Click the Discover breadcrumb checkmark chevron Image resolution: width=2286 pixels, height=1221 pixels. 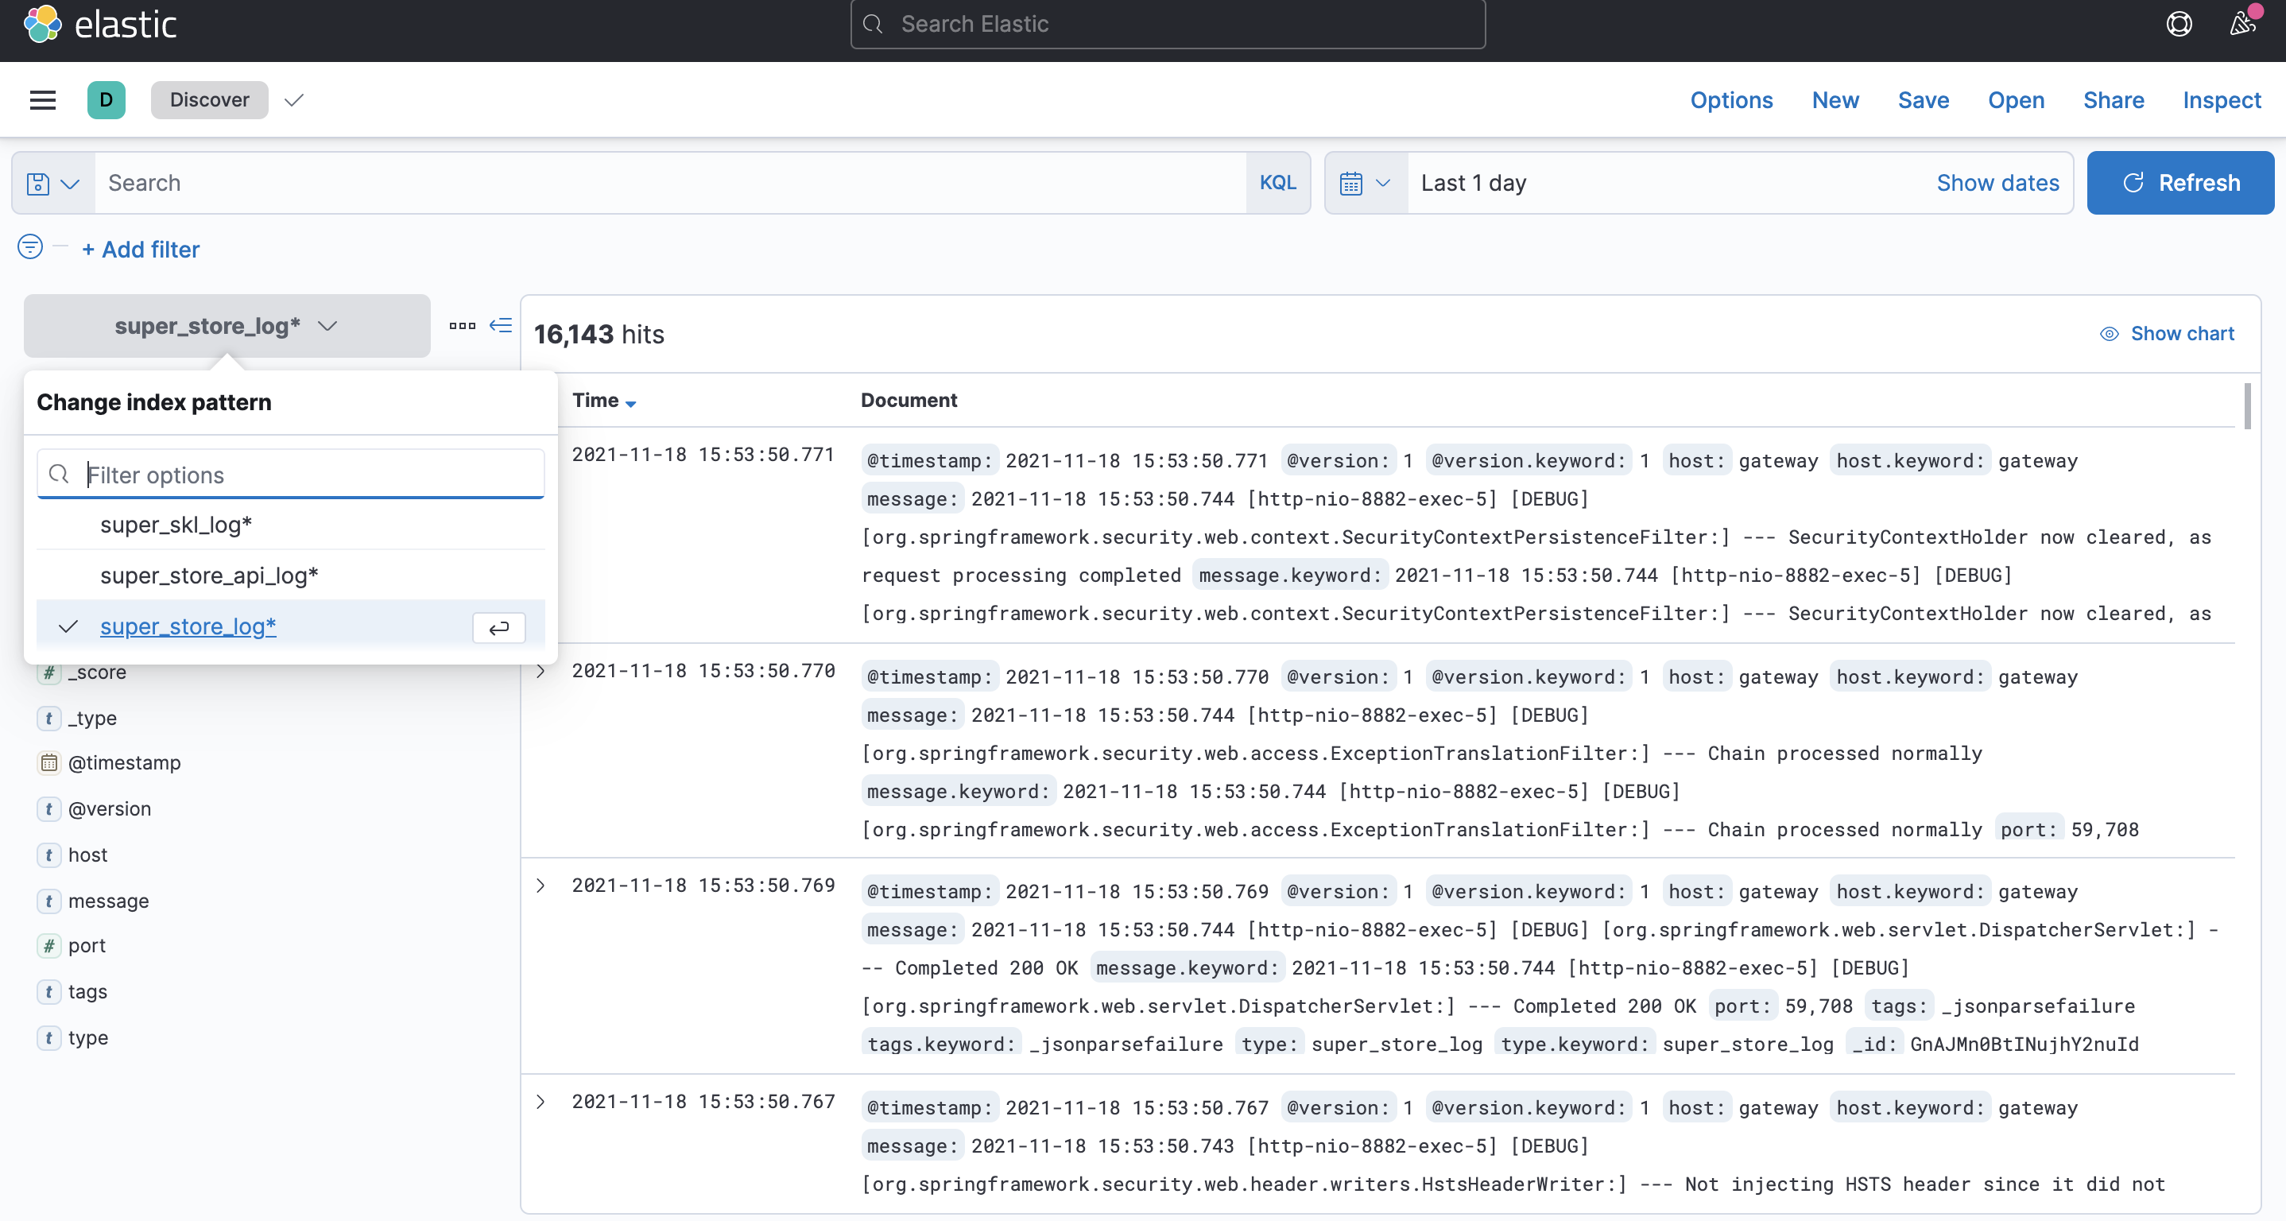295,100
